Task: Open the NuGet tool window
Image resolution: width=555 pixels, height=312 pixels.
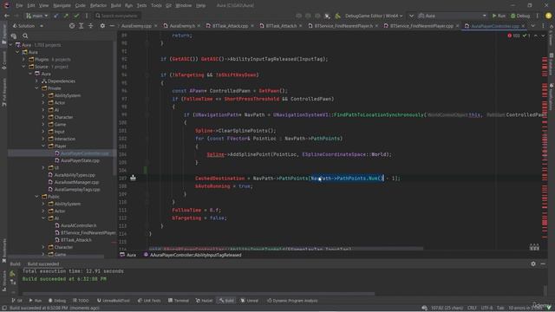Action: 205,301
